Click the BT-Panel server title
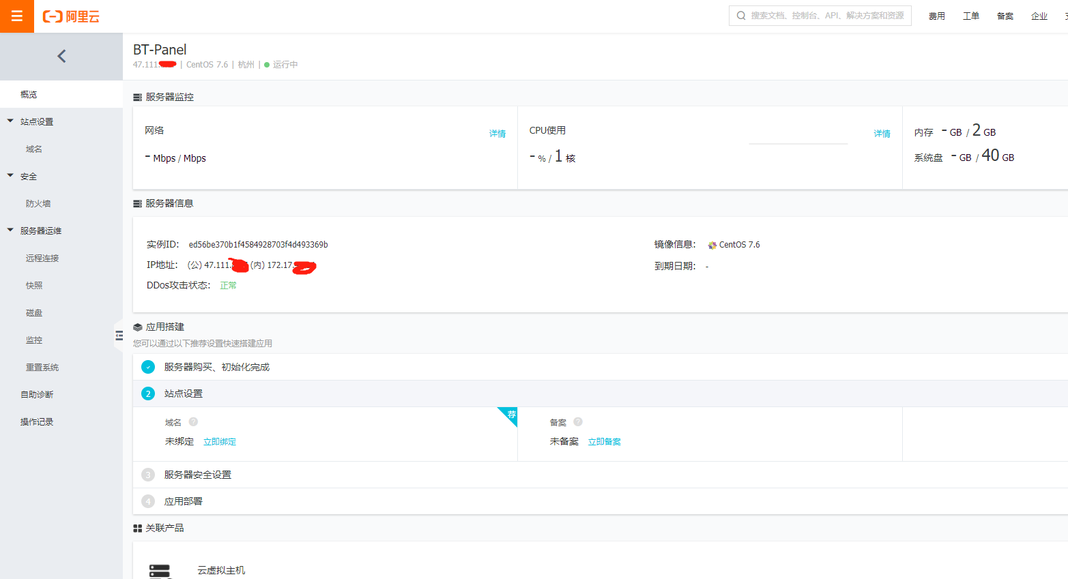 tap(160, 50)
